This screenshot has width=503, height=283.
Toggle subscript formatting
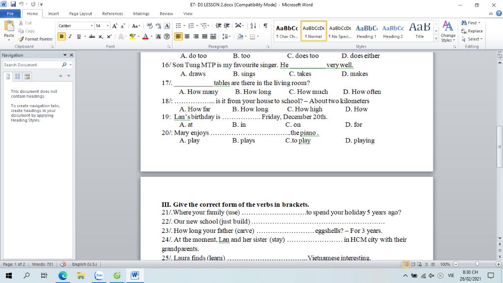tap(101, 36)
